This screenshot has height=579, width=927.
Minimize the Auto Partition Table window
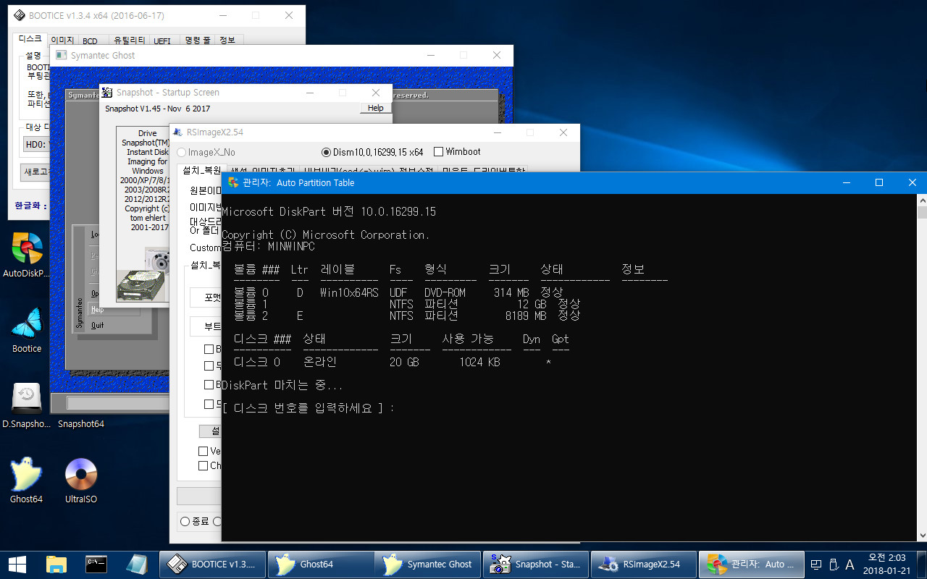[x=845, y=182]
